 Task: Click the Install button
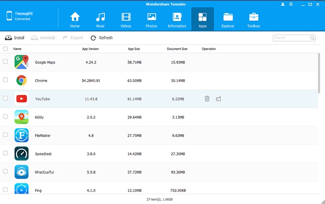pos(15,38)
